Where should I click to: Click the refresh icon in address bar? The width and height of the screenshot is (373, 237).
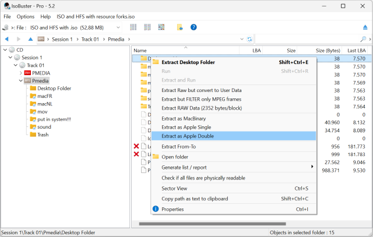249,39
